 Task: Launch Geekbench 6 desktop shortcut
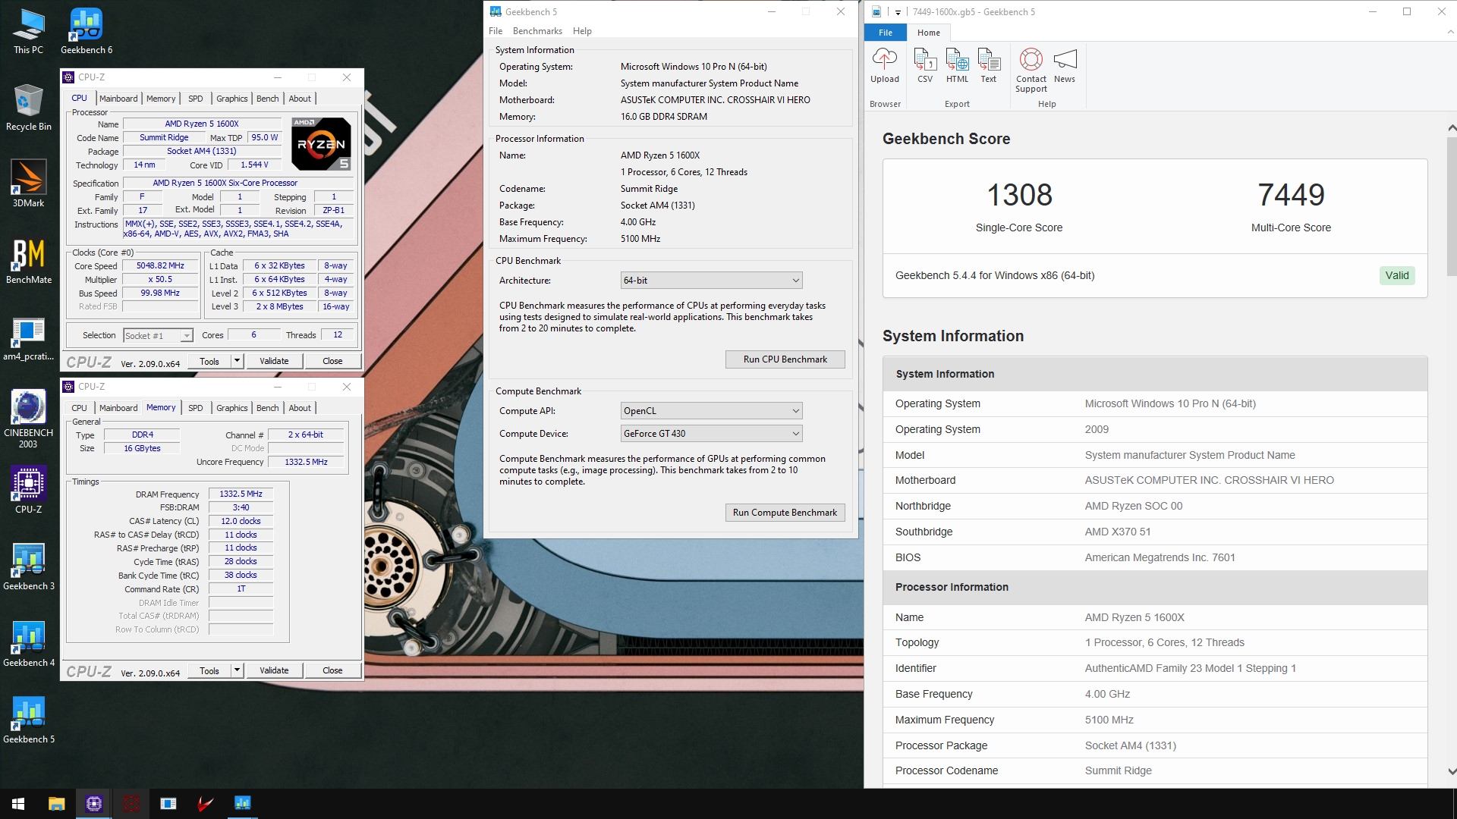(x=87, y=32)
